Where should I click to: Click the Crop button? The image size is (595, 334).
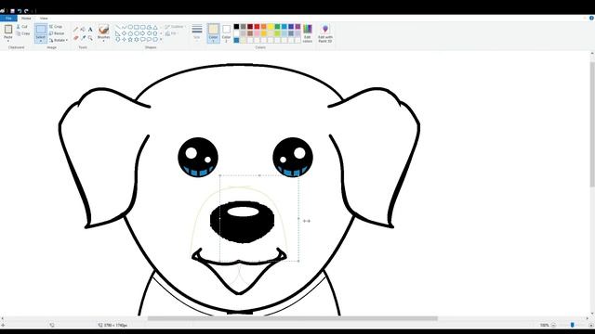tap(56, 27)
